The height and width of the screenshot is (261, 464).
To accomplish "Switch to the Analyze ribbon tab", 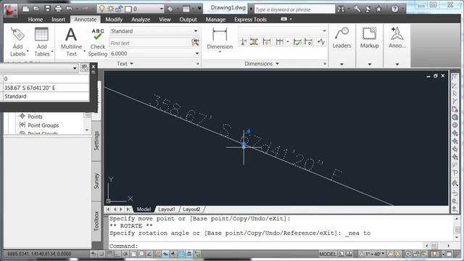I will click(x=141, y=20).
